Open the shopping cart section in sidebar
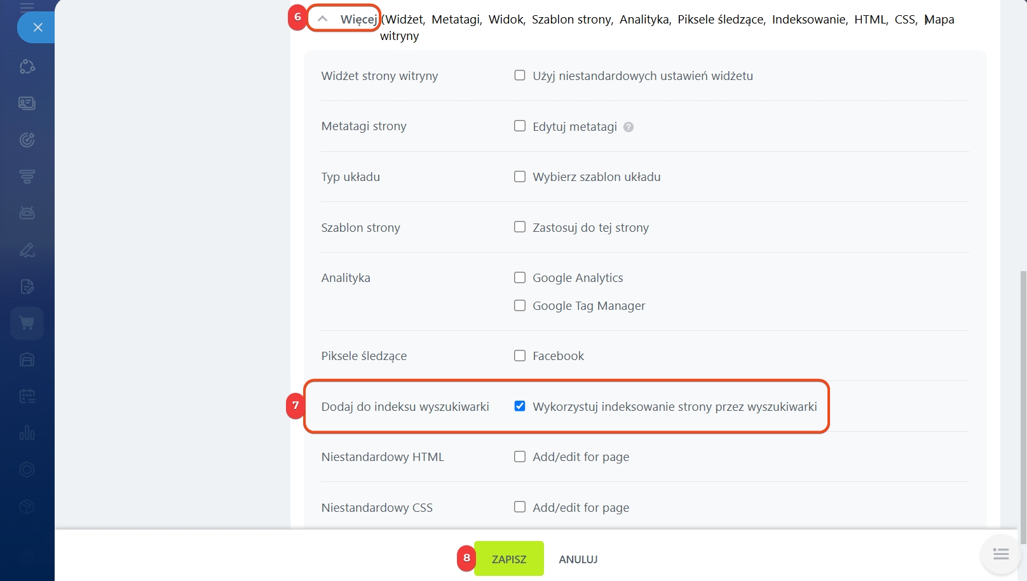Screen dimensions: 1027x581 tap(27, 323)
